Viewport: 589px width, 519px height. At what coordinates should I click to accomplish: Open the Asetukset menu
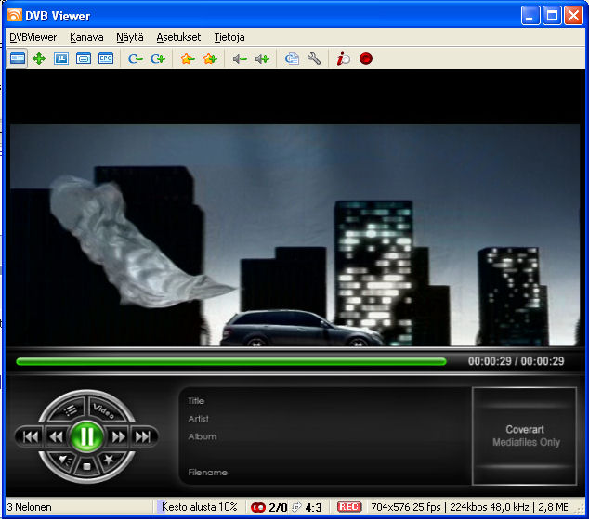click(x=180, y=37)
